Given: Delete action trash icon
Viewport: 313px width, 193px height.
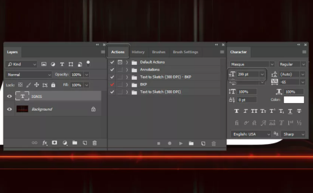Looking at the screenshot, I should tap(214, 144).
